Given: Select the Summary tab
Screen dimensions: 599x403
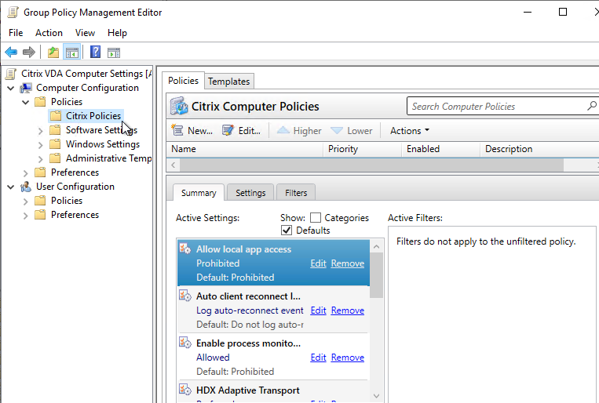Looking at the screenshot, I should click(x=199, y=193).
